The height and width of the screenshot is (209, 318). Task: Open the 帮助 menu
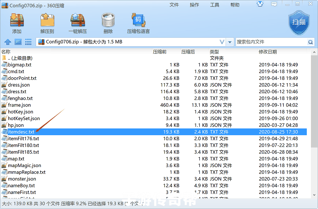(235, 5)
